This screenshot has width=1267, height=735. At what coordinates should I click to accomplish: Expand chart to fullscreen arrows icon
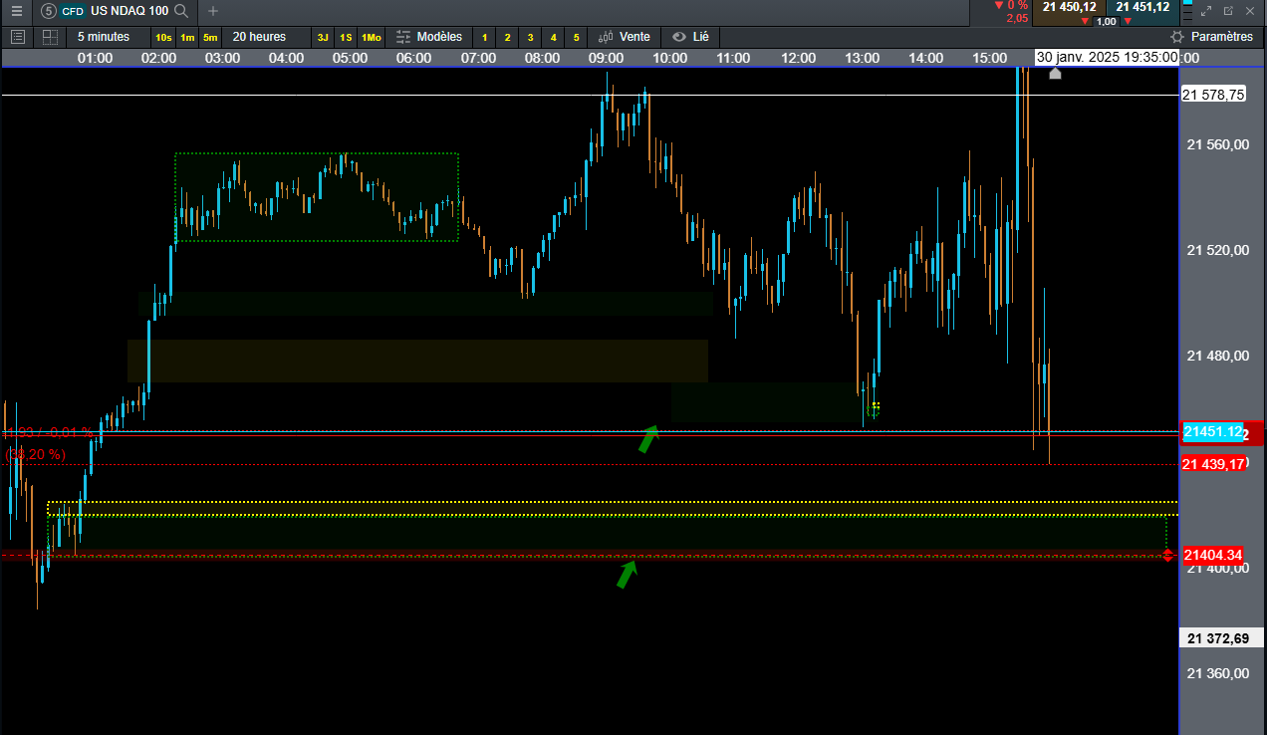[x=1206, y=11]
